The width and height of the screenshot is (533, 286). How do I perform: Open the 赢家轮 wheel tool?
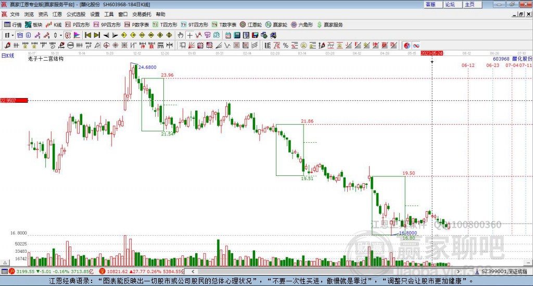[276, 25]
